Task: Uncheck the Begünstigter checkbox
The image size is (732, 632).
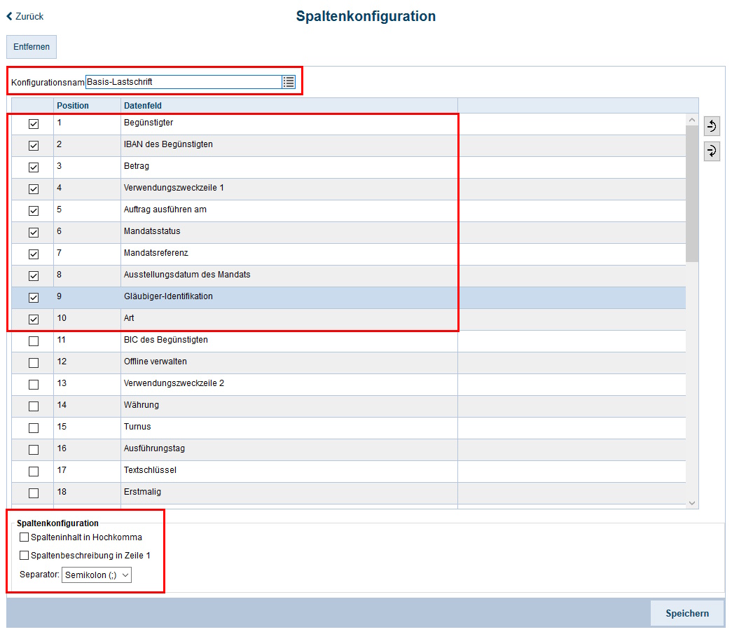Action: click(x=34, y=124)
